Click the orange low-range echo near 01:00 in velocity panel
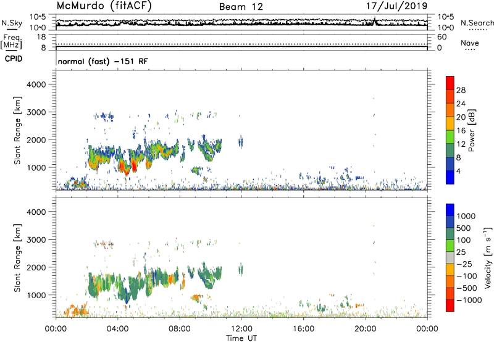Image resolution: width=494 pixels, height=342 pixels. coord(77,311)
